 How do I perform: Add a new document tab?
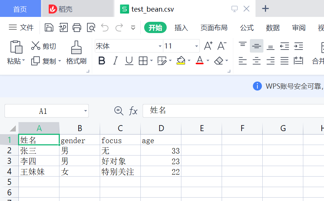[x=265, y=9]
